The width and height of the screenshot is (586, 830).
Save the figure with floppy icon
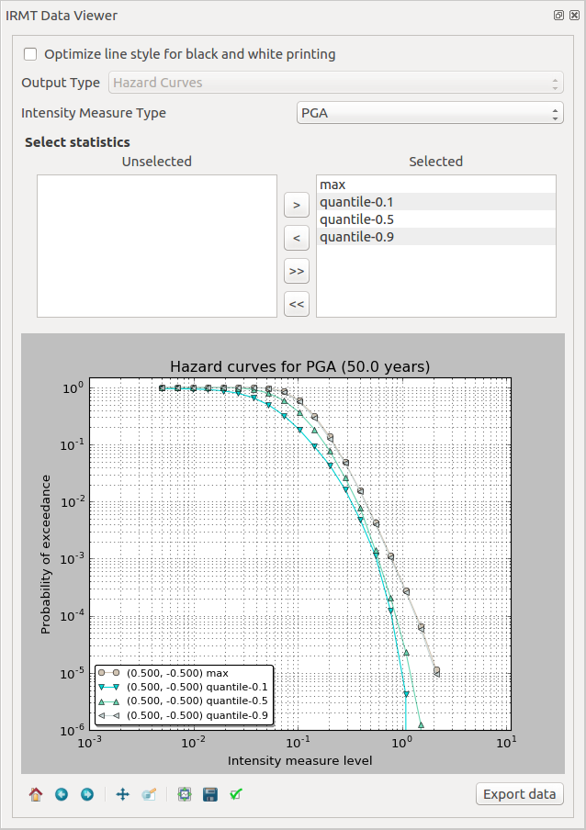209,794
